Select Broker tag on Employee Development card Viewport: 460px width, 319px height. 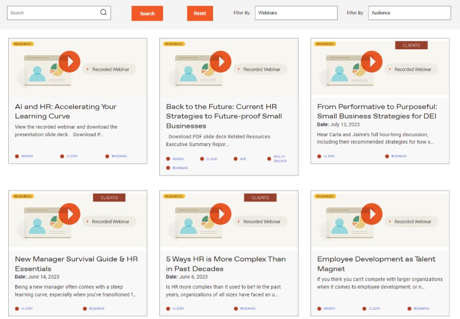326,309
